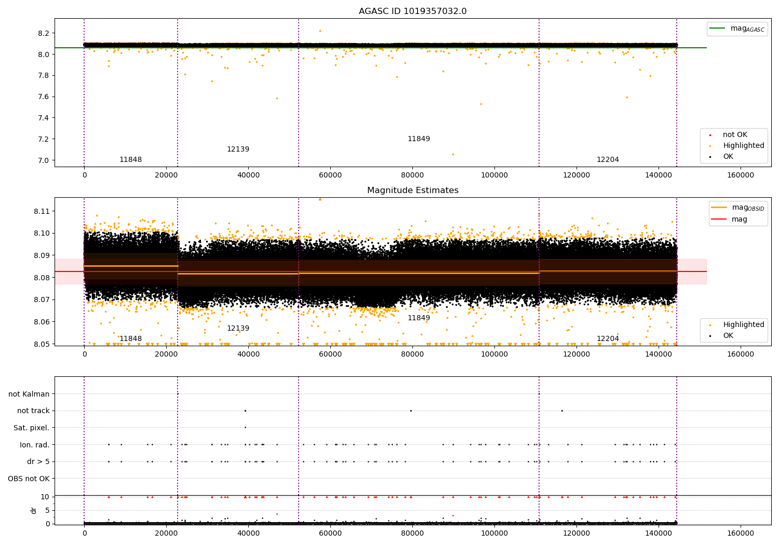Click y-axis tick 8.2 in top plot
This screenshot has height=545, width=779.
pyautogui.click(x=44, y=34)
